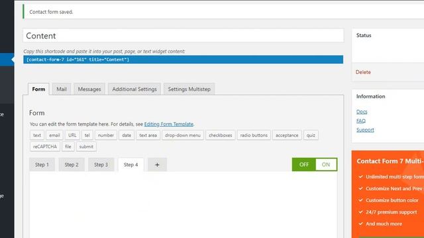Select the contact-form-7 shortcode field
This screenshot has height=238, width=424.
pyautogui.click(x=184, y=59)
